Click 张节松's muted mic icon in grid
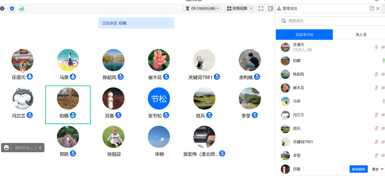Image resolution: width=385 pixels, height=176 pixels. [166, 115]
